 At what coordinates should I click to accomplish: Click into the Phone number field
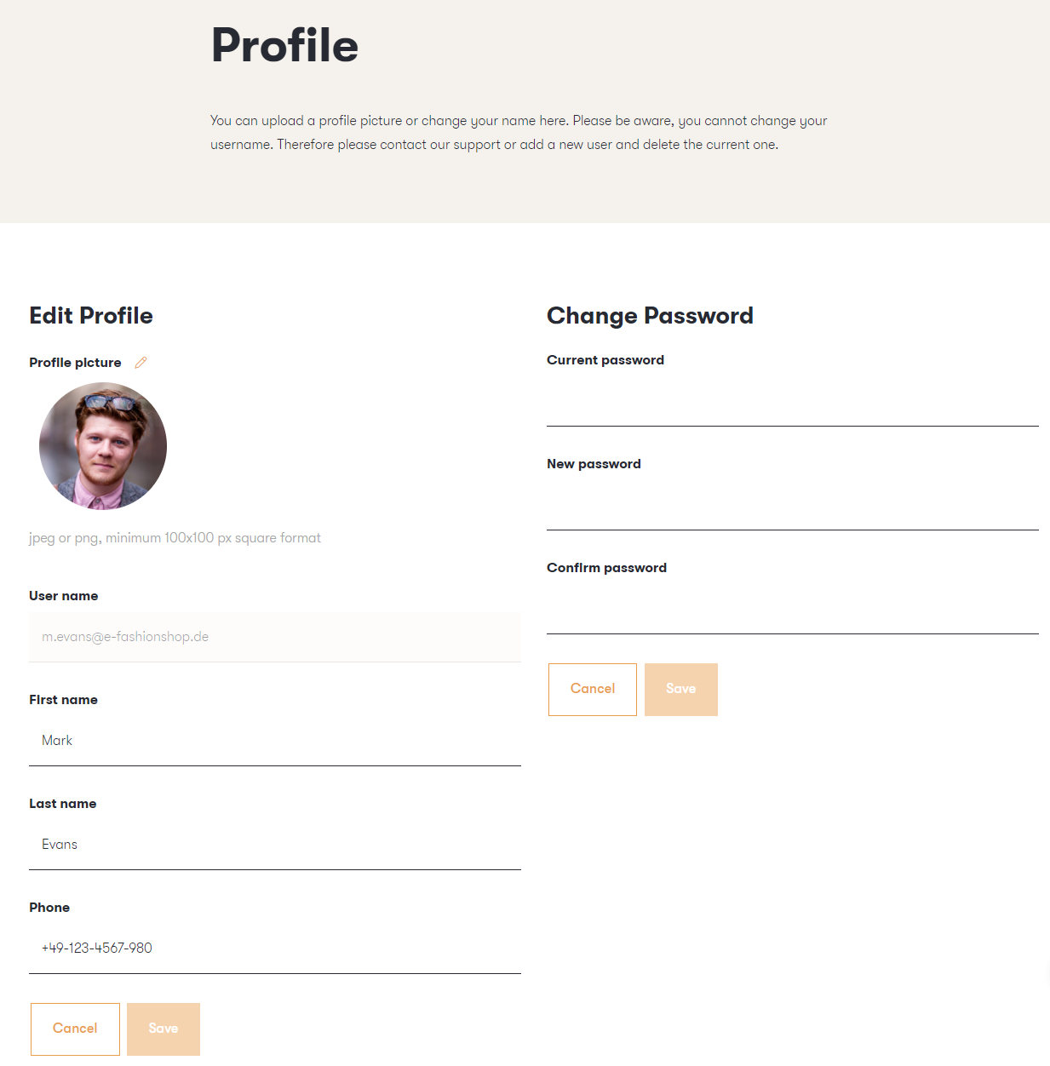(x=275, y=949)
